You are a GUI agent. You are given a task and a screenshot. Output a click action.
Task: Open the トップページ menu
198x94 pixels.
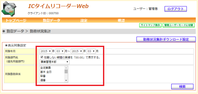16,20
